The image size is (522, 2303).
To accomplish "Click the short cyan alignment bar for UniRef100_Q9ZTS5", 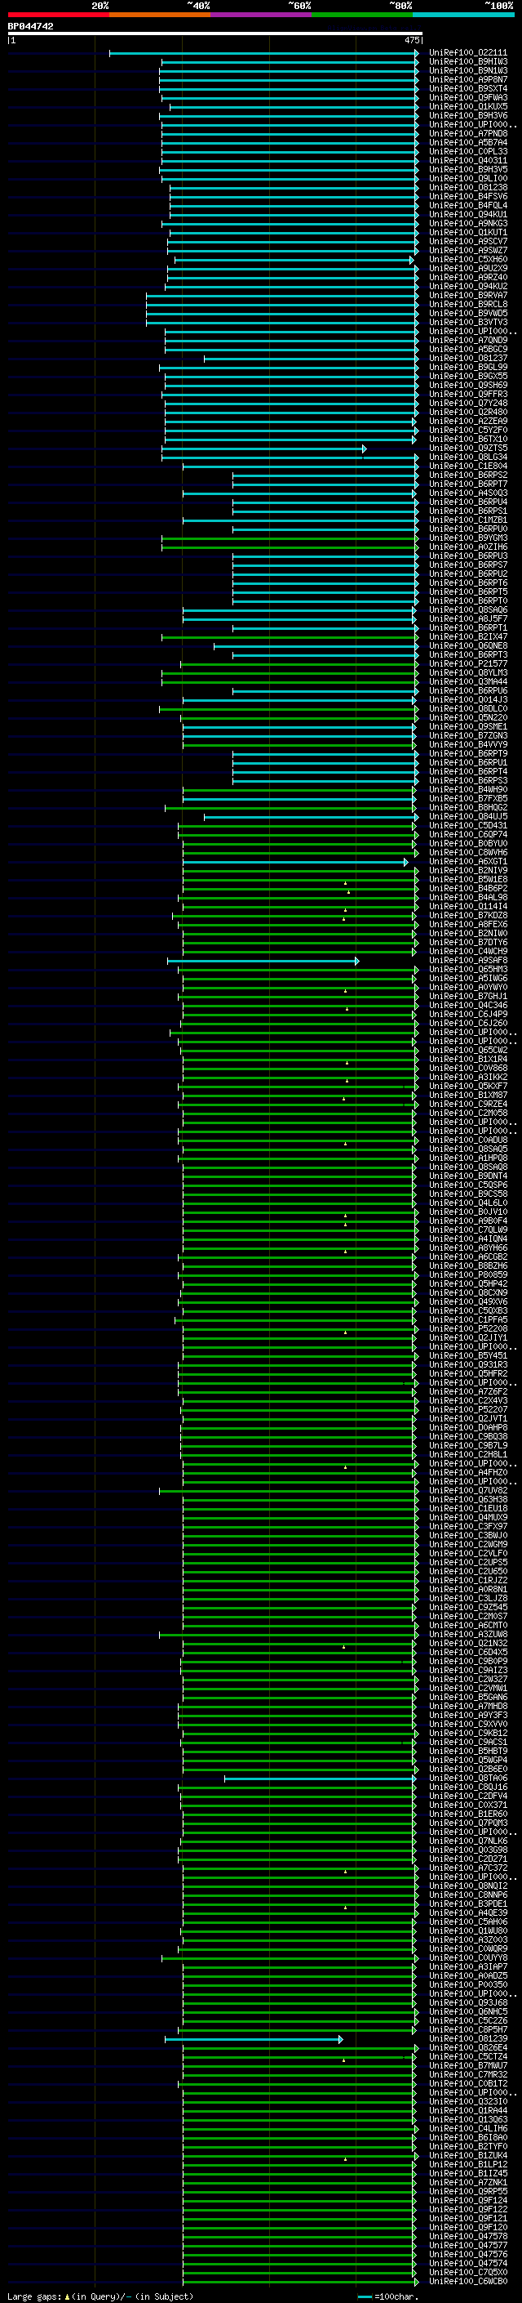I will pyautogui.click(x=264, y=449).
